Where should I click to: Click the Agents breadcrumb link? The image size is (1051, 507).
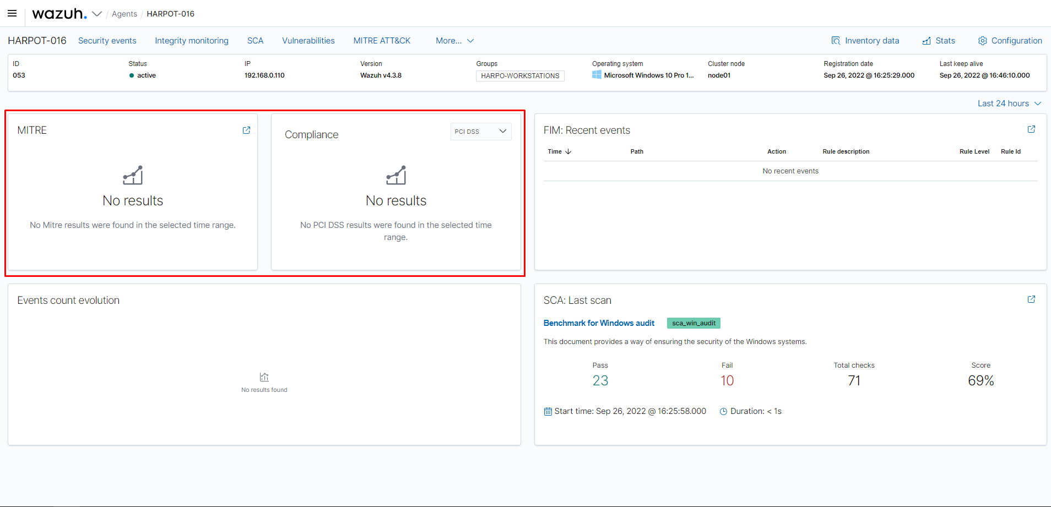(124, 14)
